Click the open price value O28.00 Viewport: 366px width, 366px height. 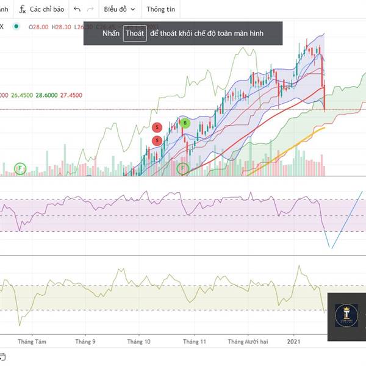pyautogui.click(x=38, y=27)
